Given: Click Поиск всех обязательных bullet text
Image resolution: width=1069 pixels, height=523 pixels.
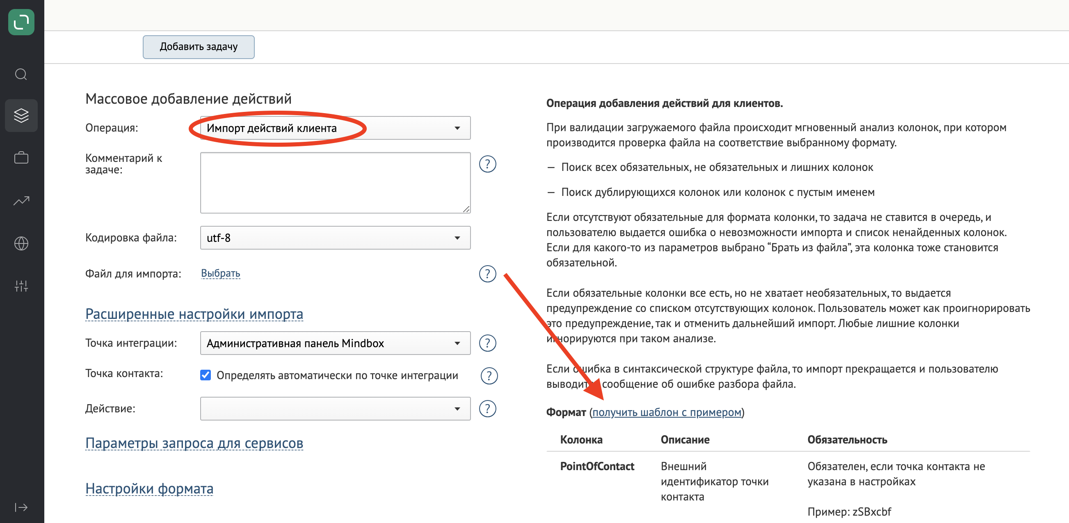Looking at the screenshot, I should 717,168.
